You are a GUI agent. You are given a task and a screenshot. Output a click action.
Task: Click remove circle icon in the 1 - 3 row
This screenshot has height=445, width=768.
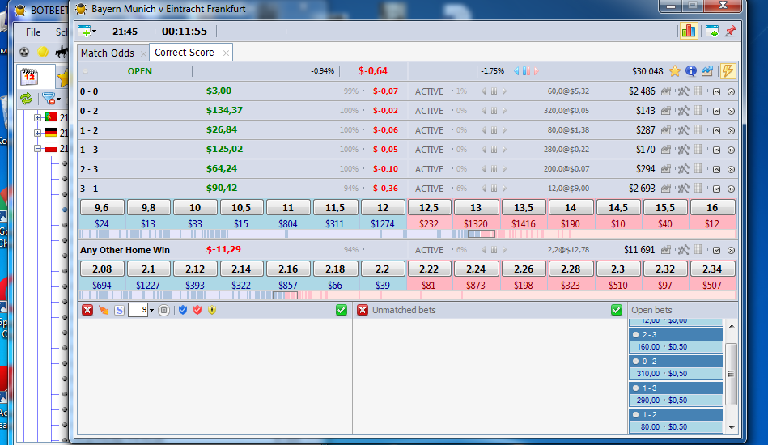[731, 150]
